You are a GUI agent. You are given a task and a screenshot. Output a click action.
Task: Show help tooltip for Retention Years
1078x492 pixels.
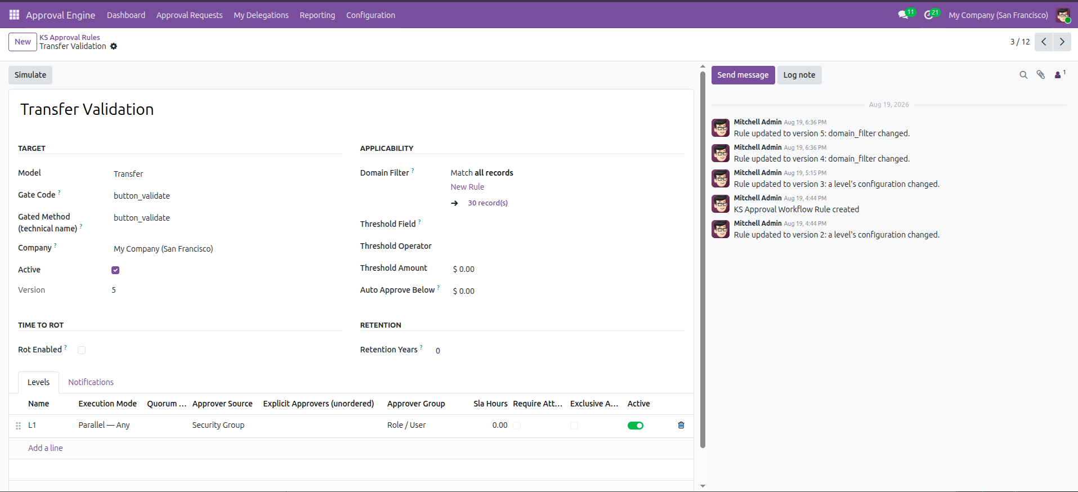click(421, 347)
